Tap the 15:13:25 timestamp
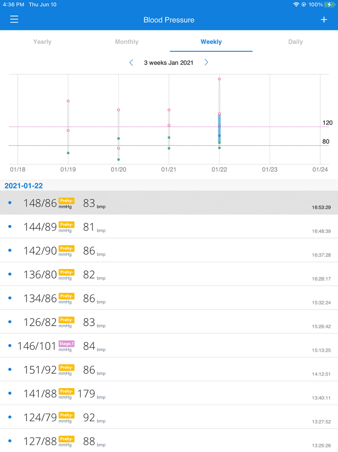 321,350
